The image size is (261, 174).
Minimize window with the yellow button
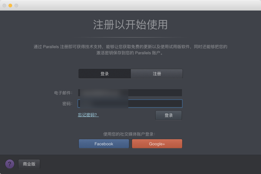click(10, 6)
